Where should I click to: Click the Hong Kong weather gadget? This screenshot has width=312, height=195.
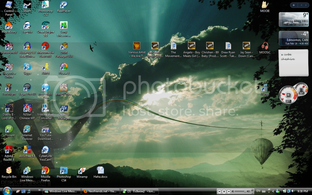(293, 19)
